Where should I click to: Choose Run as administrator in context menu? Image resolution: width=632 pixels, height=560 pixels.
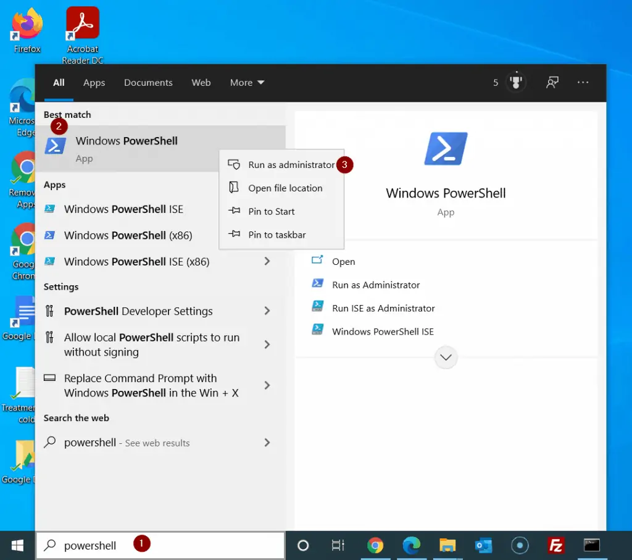click(x=281, y=164)
